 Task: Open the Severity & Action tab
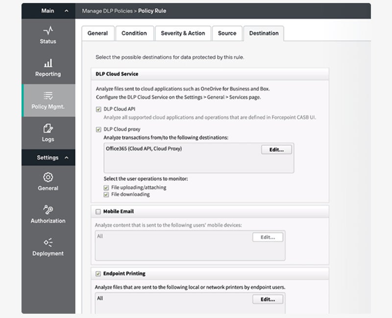(x=183, y=33)
